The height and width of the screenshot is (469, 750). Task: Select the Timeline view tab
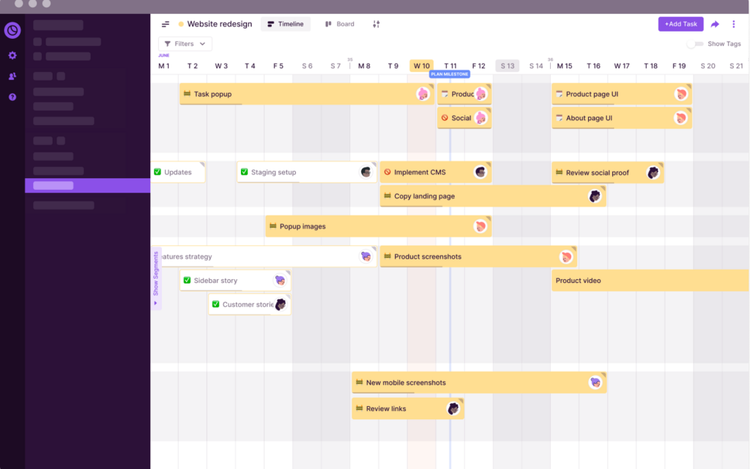pos(285,24)
